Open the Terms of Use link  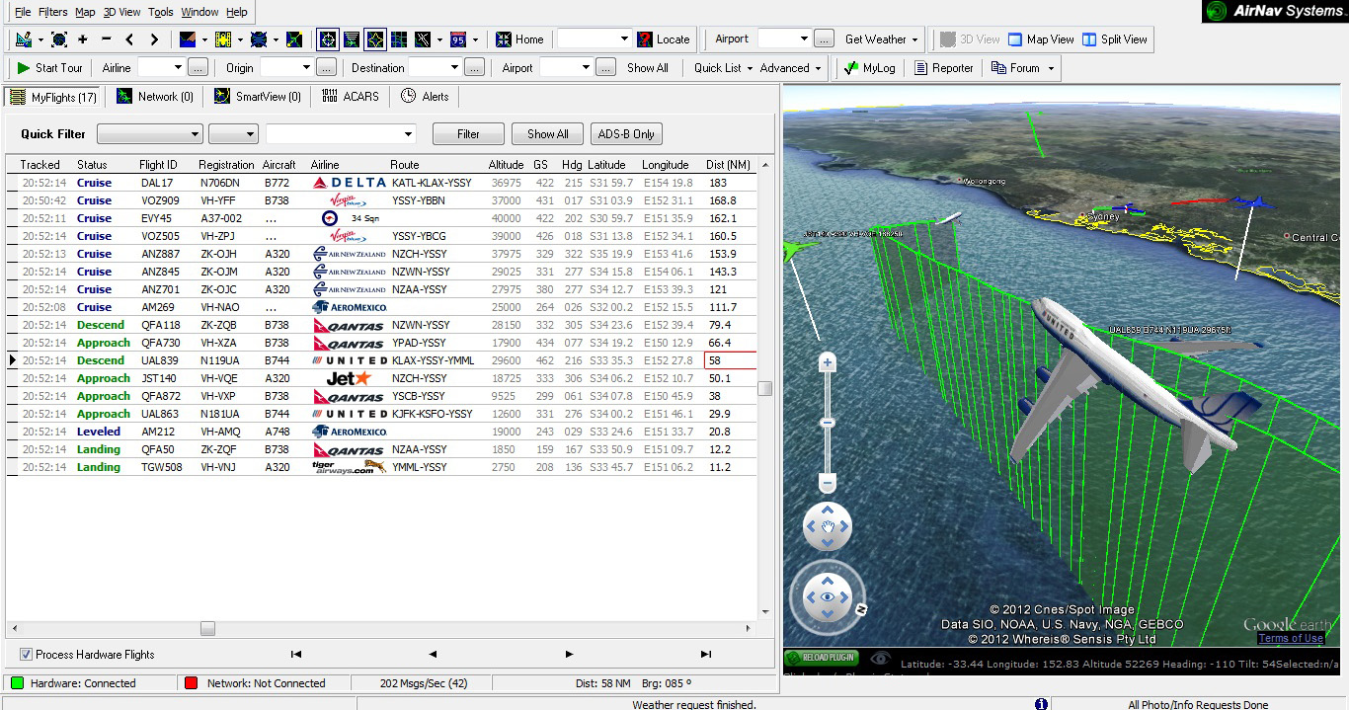[1291, 639]
